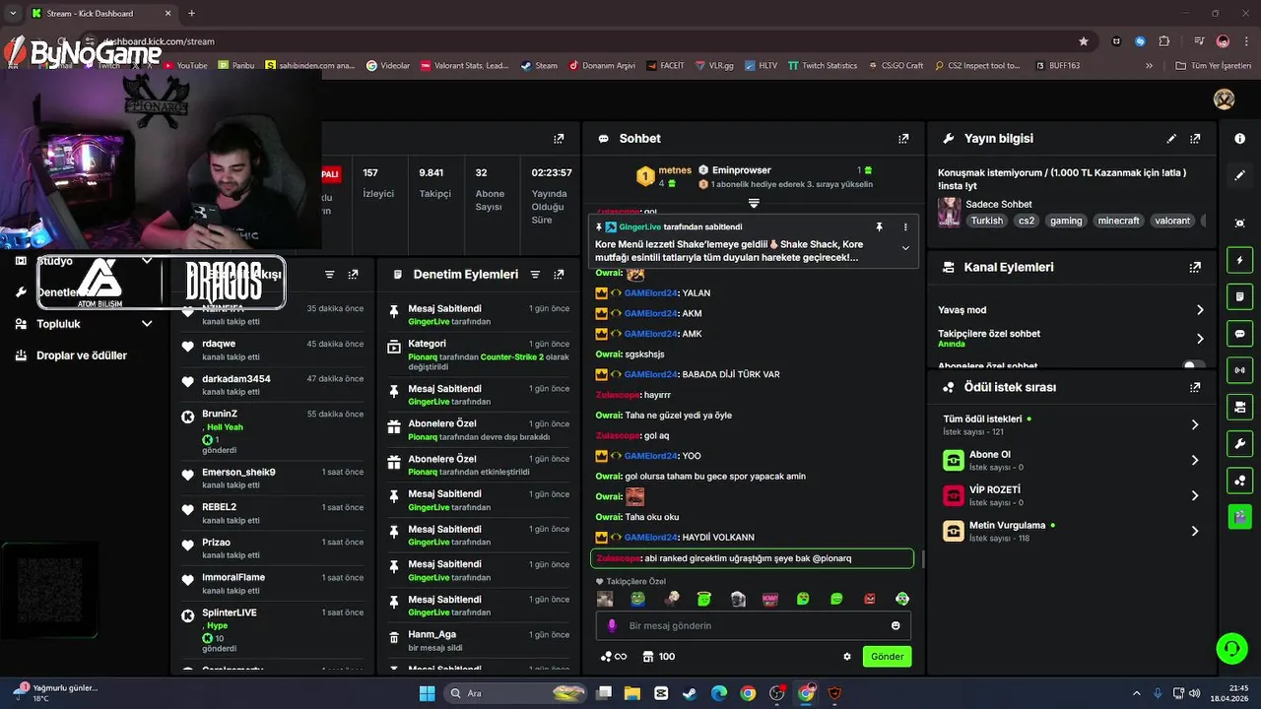Viewport: 1261px width, 709px height.
Task: Open the Stream - Kick Dashboard browser tab
Action: (x=101, y=14)
